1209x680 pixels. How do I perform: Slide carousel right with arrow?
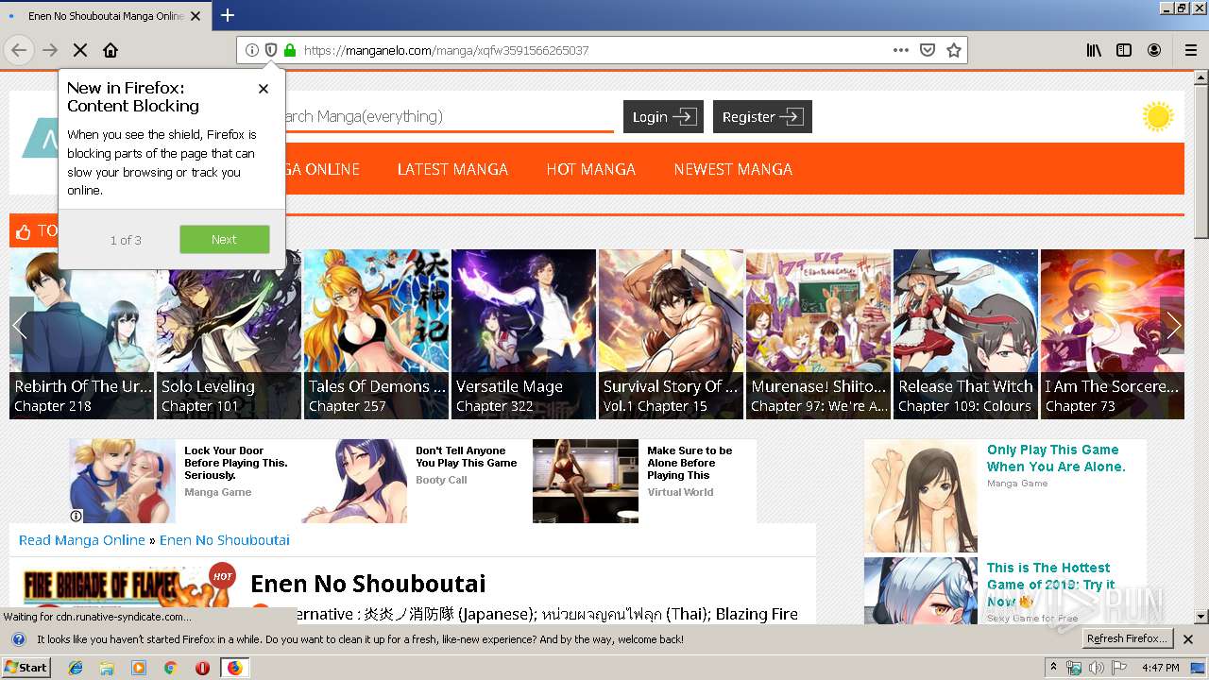1172,326
